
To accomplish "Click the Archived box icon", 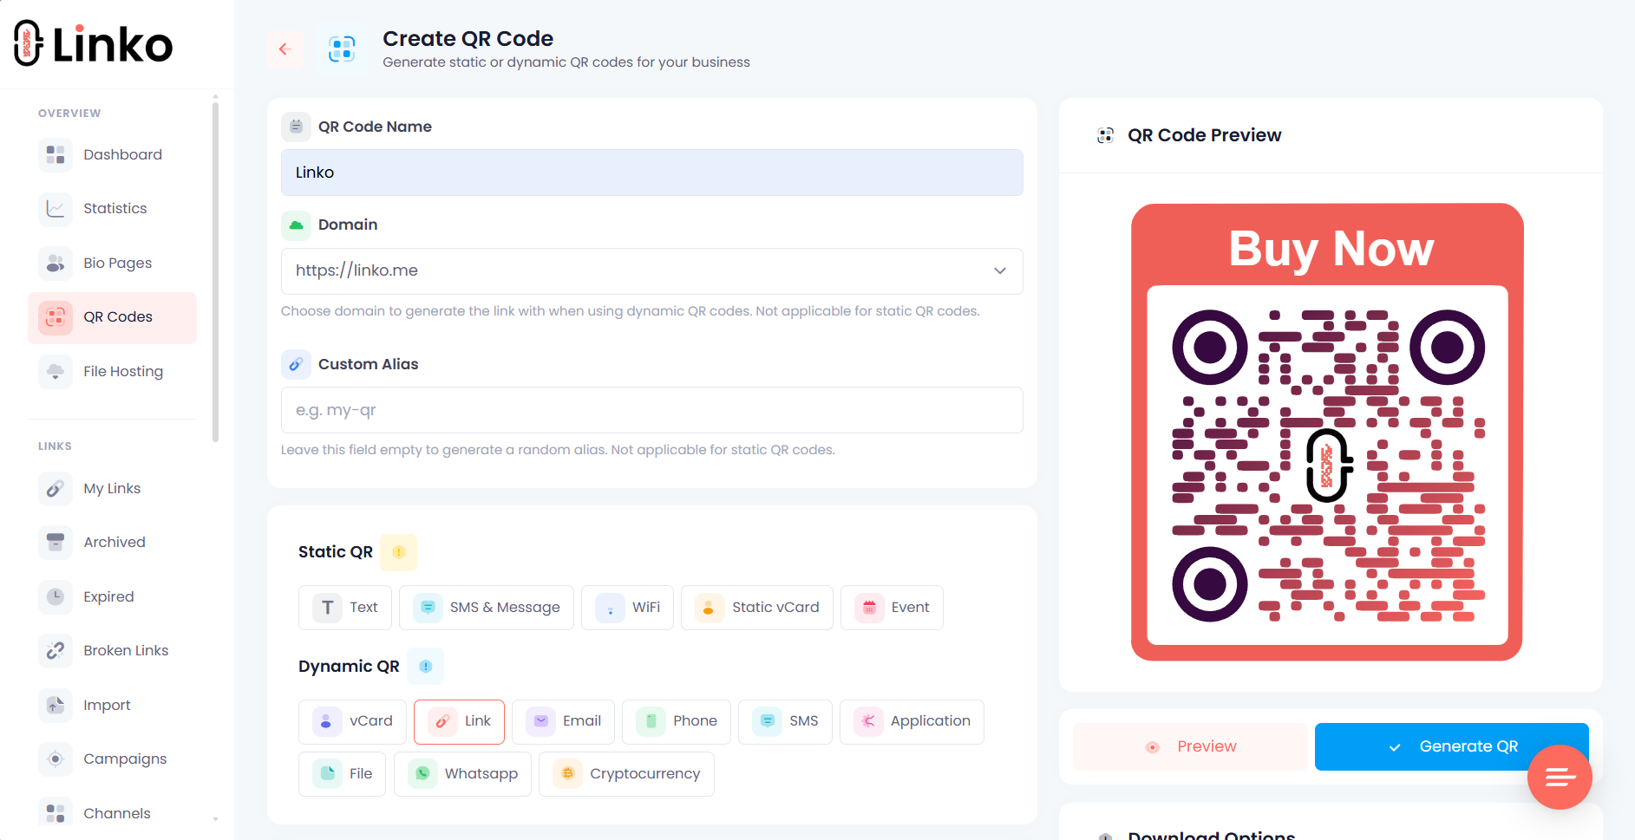I will (56, 542).
